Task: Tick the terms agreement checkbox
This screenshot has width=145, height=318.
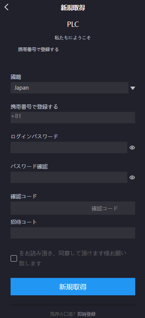Action: [14, 258]
